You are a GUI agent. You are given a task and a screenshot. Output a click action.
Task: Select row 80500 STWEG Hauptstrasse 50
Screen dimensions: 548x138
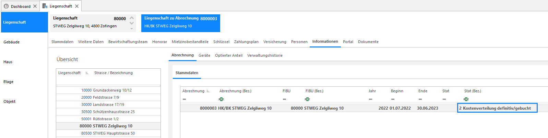click(108, 133)
